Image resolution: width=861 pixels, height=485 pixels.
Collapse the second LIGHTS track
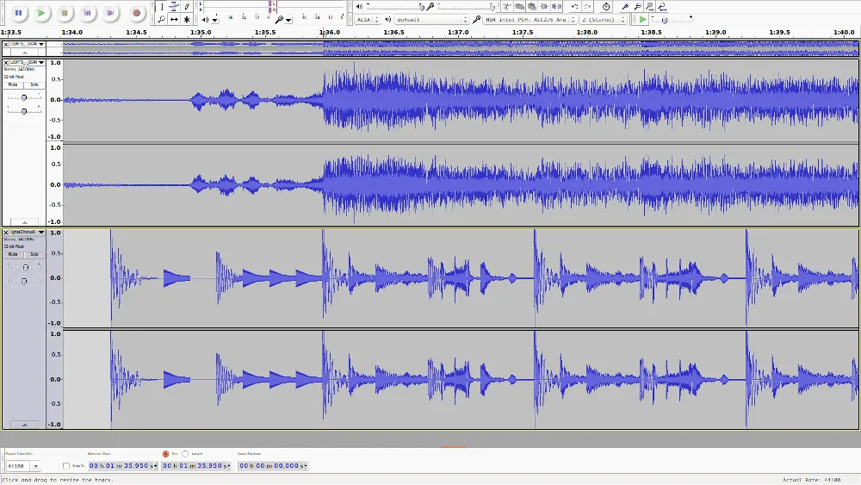(25, 222)
